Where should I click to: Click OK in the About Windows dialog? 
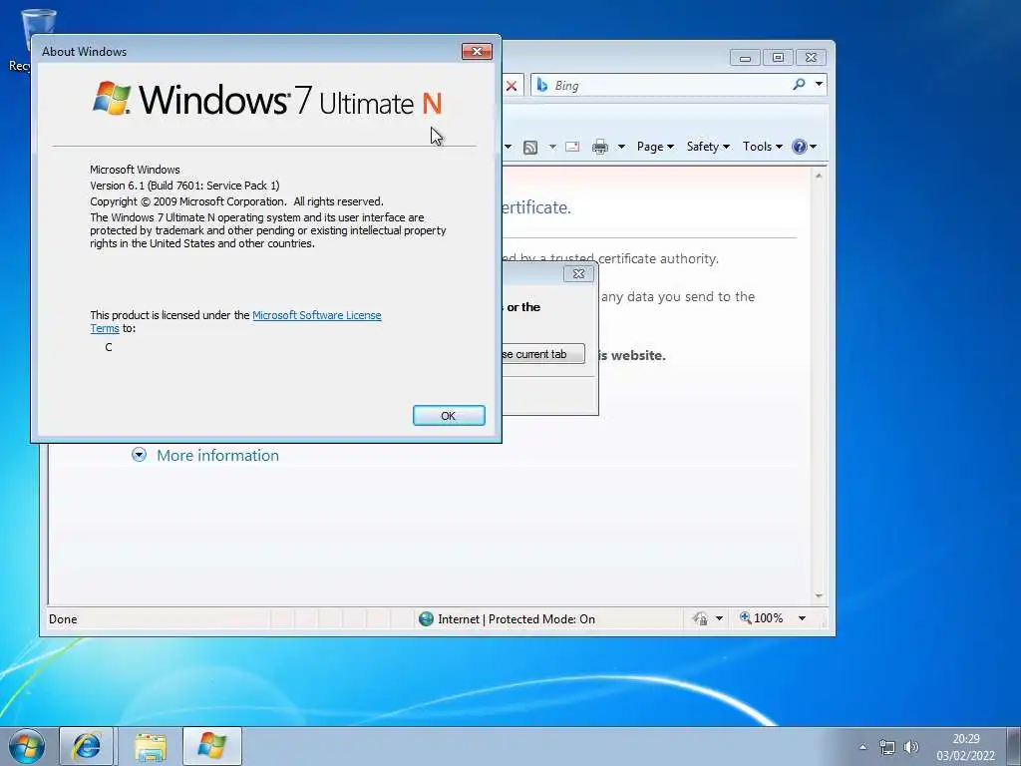[x=449, y=416]
